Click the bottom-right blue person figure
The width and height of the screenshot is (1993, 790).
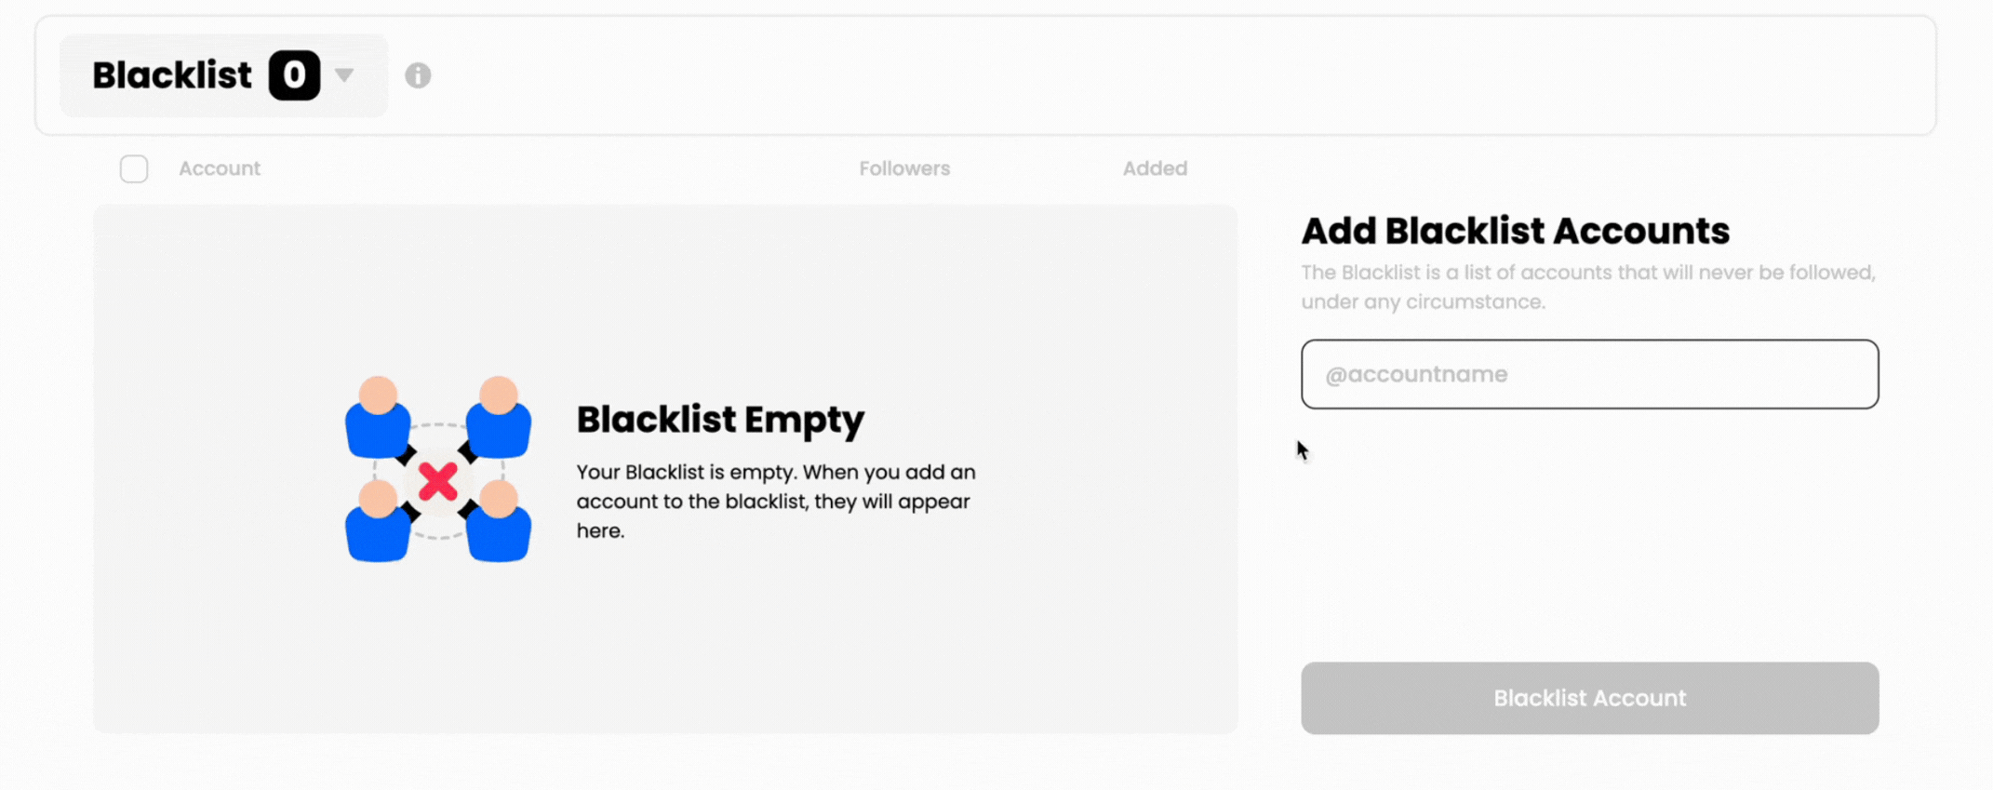tap(499, 523)
